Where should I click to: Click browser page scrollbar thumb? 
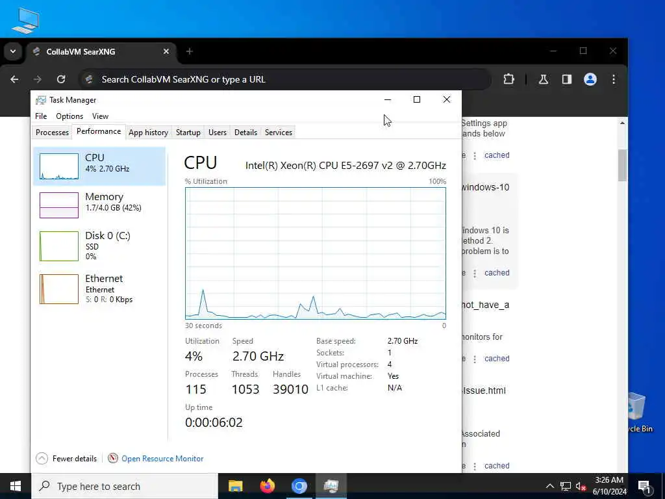(622, 165)
